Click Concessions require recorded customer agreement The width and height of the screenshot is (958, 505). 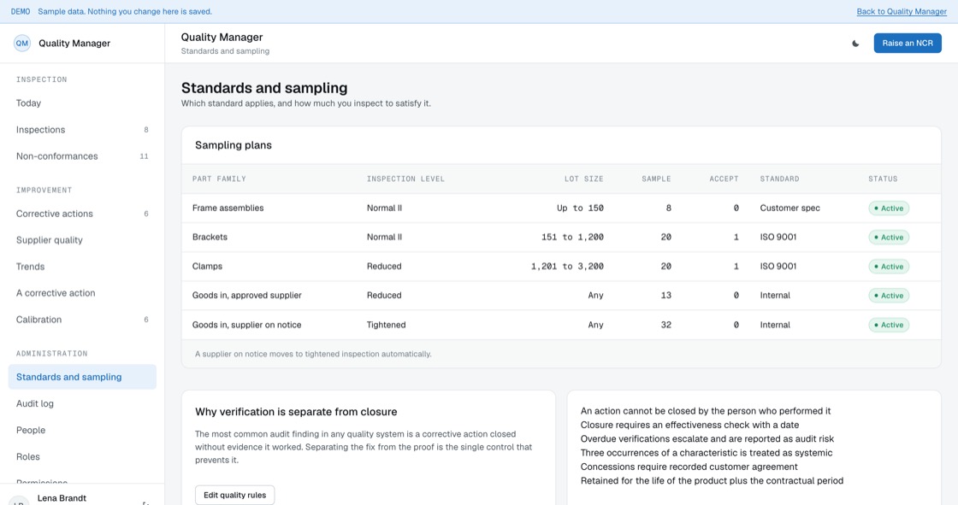(689, 467)
